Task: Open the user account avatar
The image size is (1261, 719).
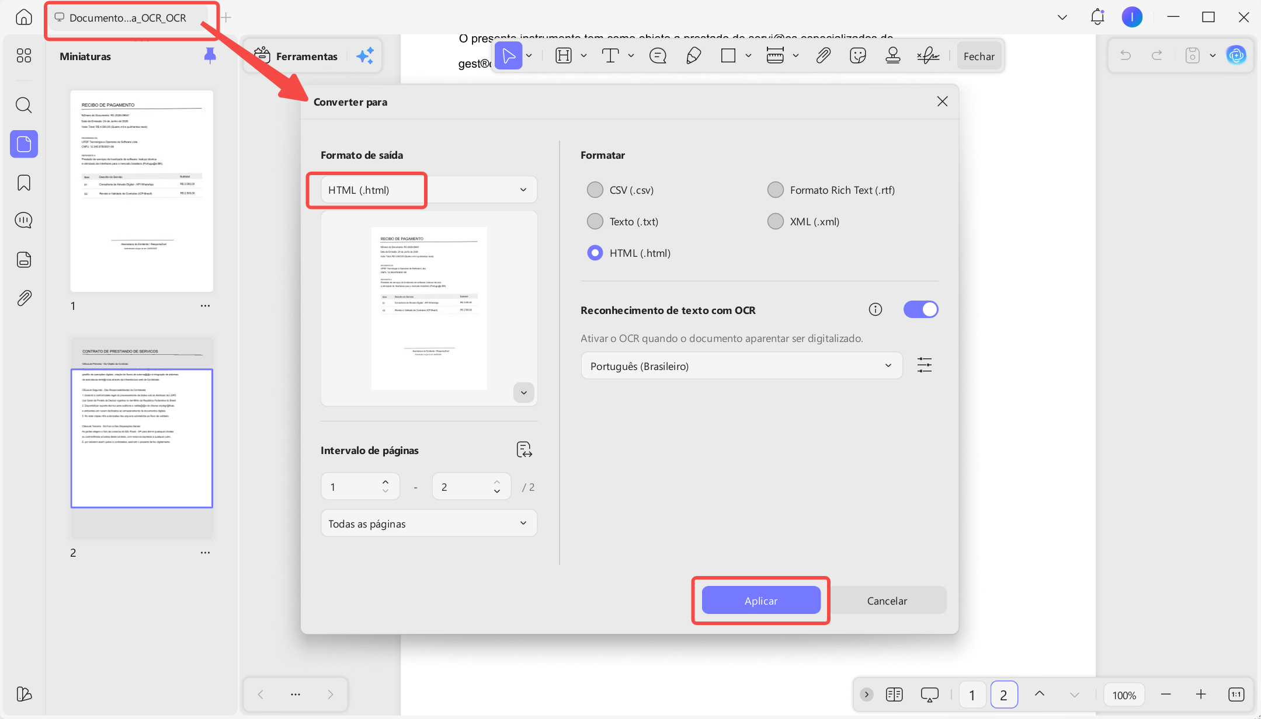Action: pos(1132,18)
